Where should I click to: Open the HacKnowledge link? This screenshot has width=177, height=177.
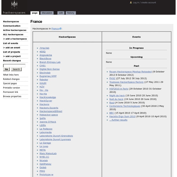point(48,97)
